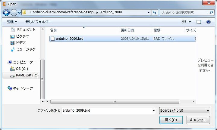Go back using the blue back arrow
This screenshot has height=130, width=217.
(x=6, y=13)
